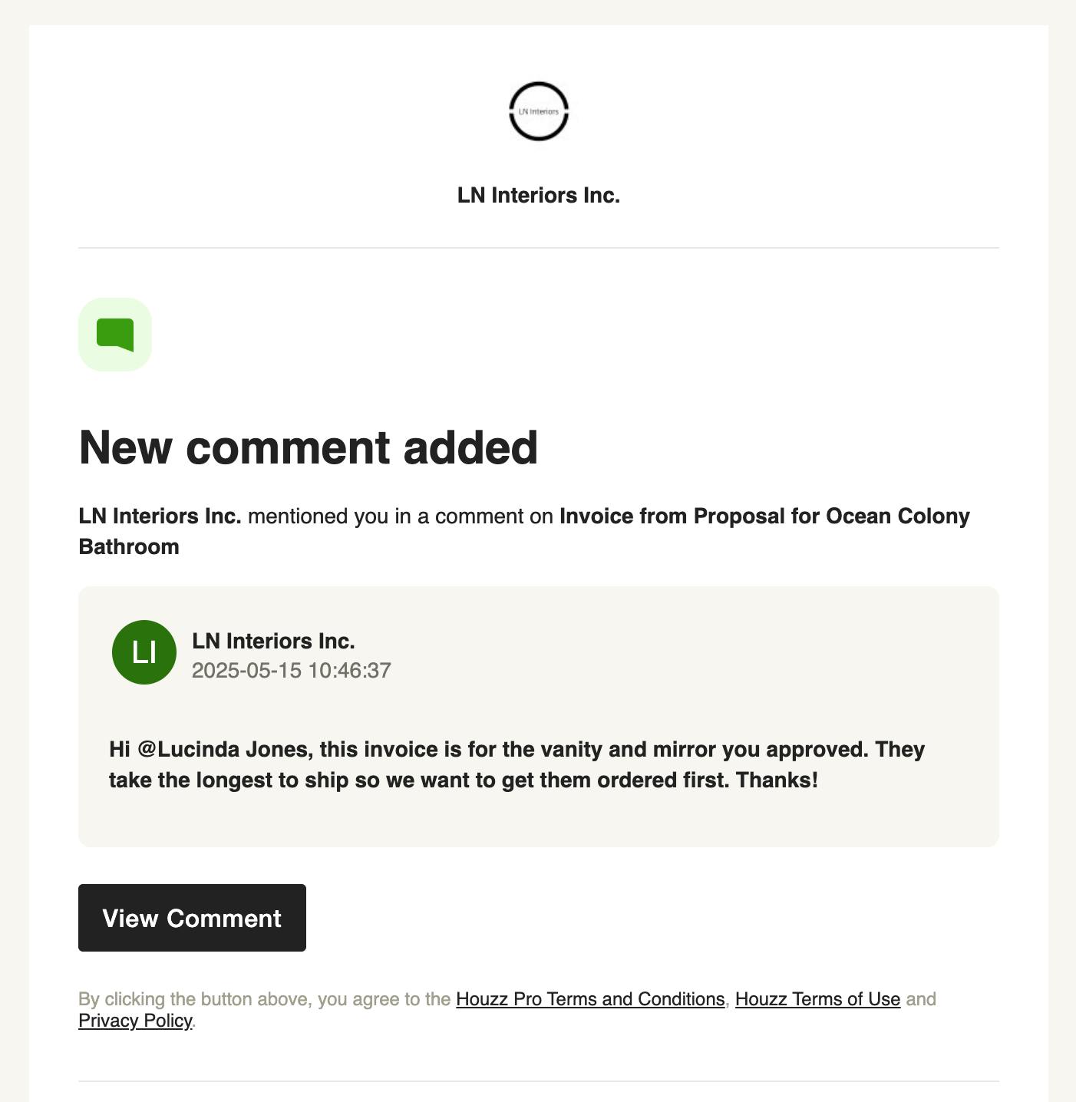Click the word Bathroom in invoice title
The width and height of the screenshot is (1076, 1102).
coord(129,547)
